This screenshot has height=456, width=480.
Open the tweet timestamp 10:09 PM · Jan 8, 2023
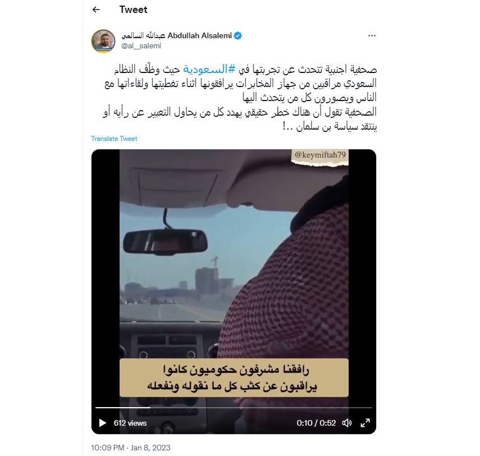131,448
